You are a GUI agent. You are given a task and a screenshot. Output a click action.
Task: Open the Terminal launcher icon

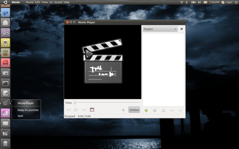coord(6,83)
